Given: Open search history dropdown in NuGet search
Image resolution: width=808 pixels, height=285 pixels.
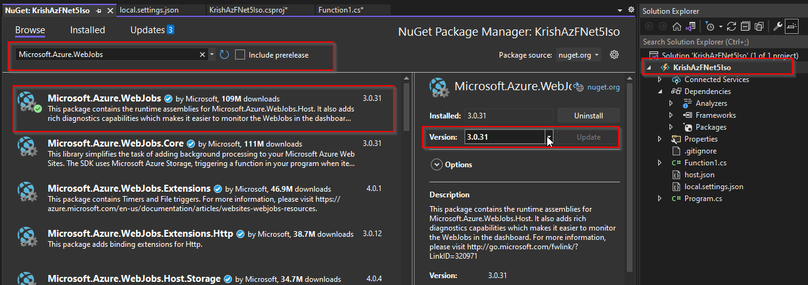Looking at the screenshot, I should [212, 54].
